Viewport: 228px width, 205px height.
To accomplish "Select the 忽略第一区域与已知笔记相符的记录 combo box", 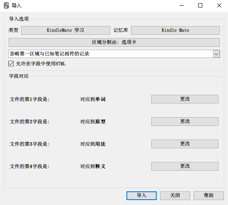I will tap(114, 54).
